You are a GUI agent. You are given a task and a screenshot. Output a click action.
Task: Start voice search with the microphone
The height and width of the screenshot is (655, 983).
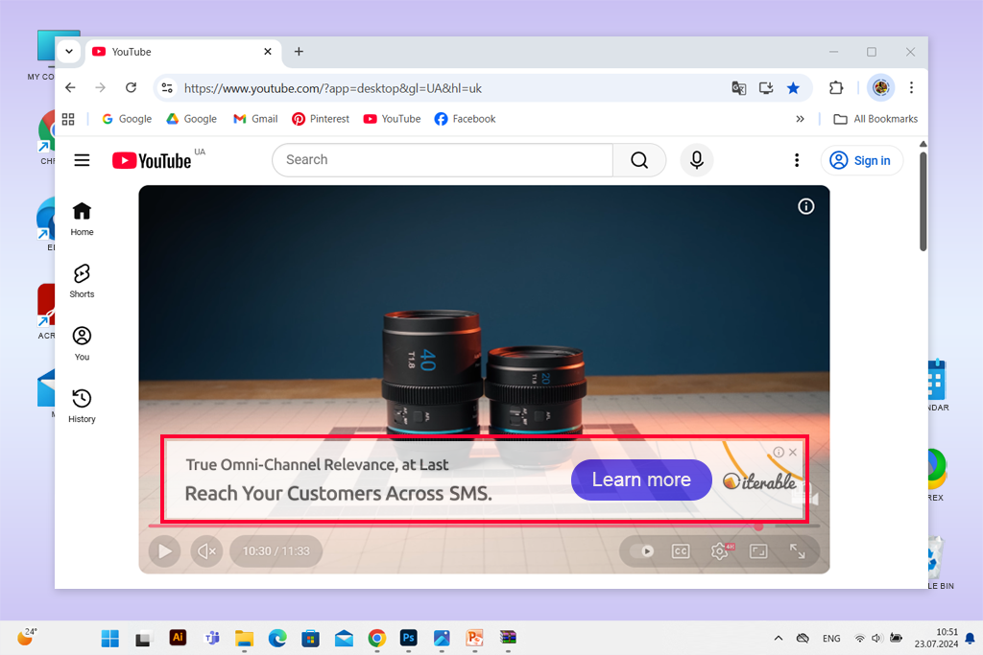(697, 160)
